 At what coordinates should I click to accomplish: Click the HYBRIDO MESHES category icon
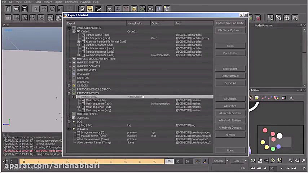tap(74, 114)
